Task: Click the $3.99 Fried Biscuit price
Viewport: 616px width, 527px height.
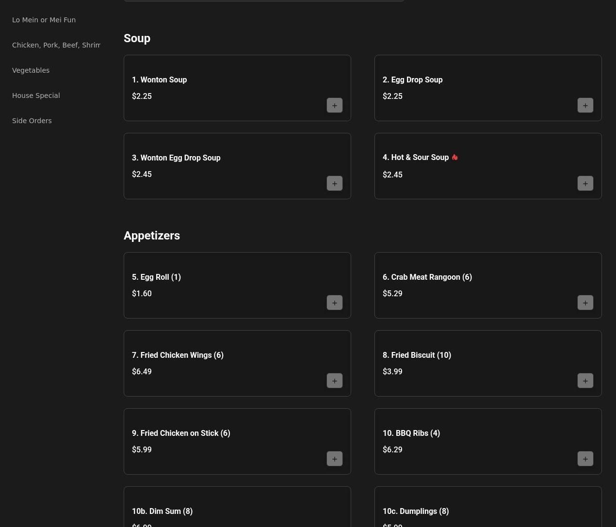Action: 392,371
